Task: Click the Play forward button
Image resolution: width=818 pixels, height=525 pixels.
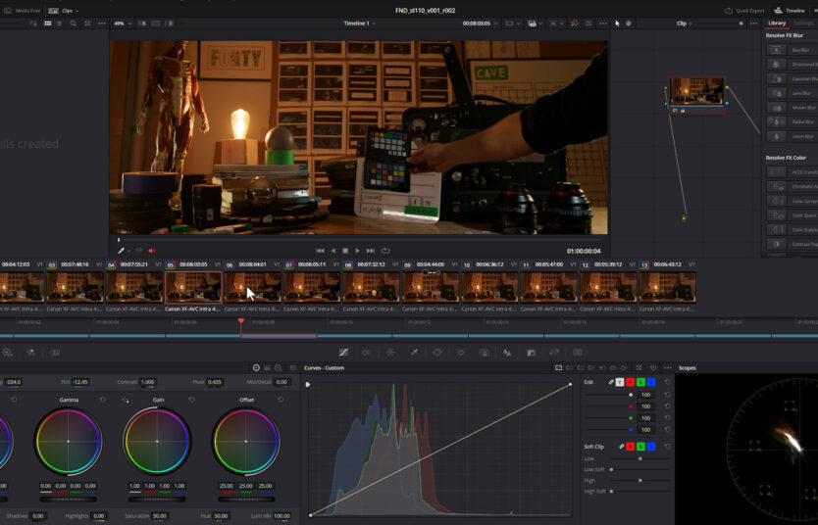Action: click(x=357, y=251)
